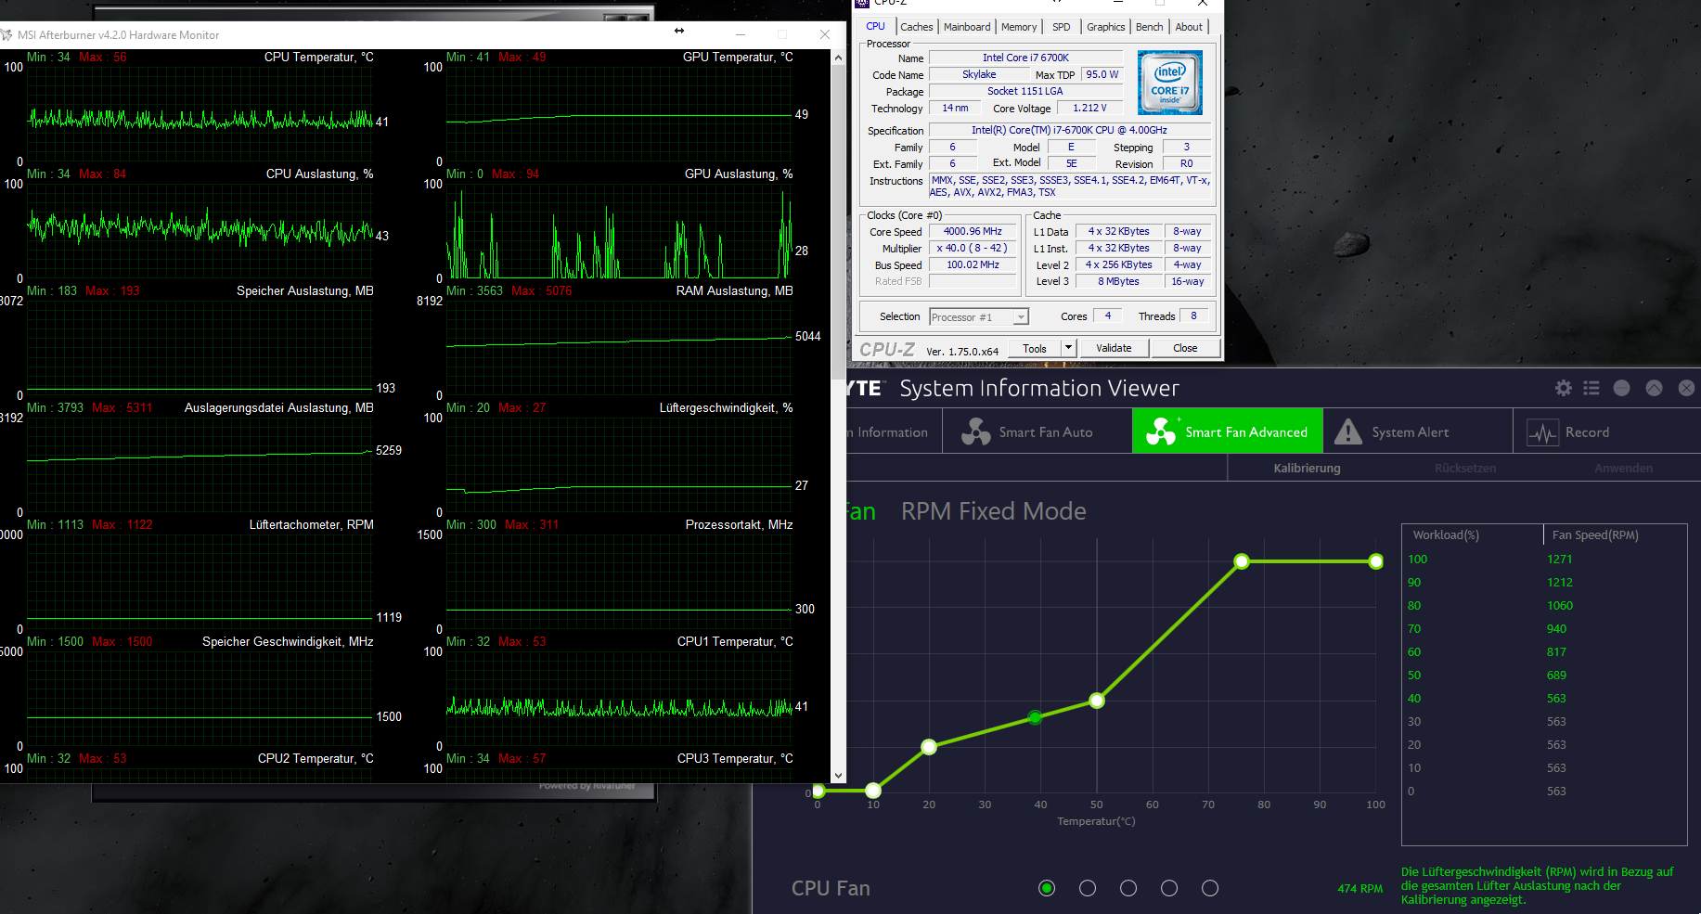Open the Bench tab in CPU-Z

[1149, 27]
